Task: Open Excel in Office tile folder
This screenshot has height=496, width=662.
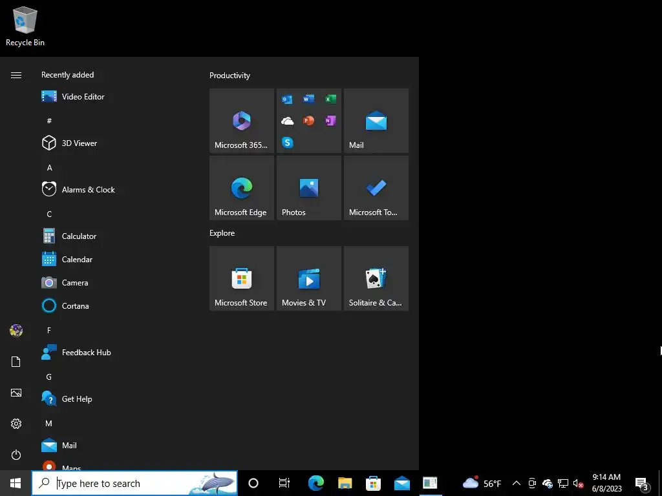Action: [330, 99]
